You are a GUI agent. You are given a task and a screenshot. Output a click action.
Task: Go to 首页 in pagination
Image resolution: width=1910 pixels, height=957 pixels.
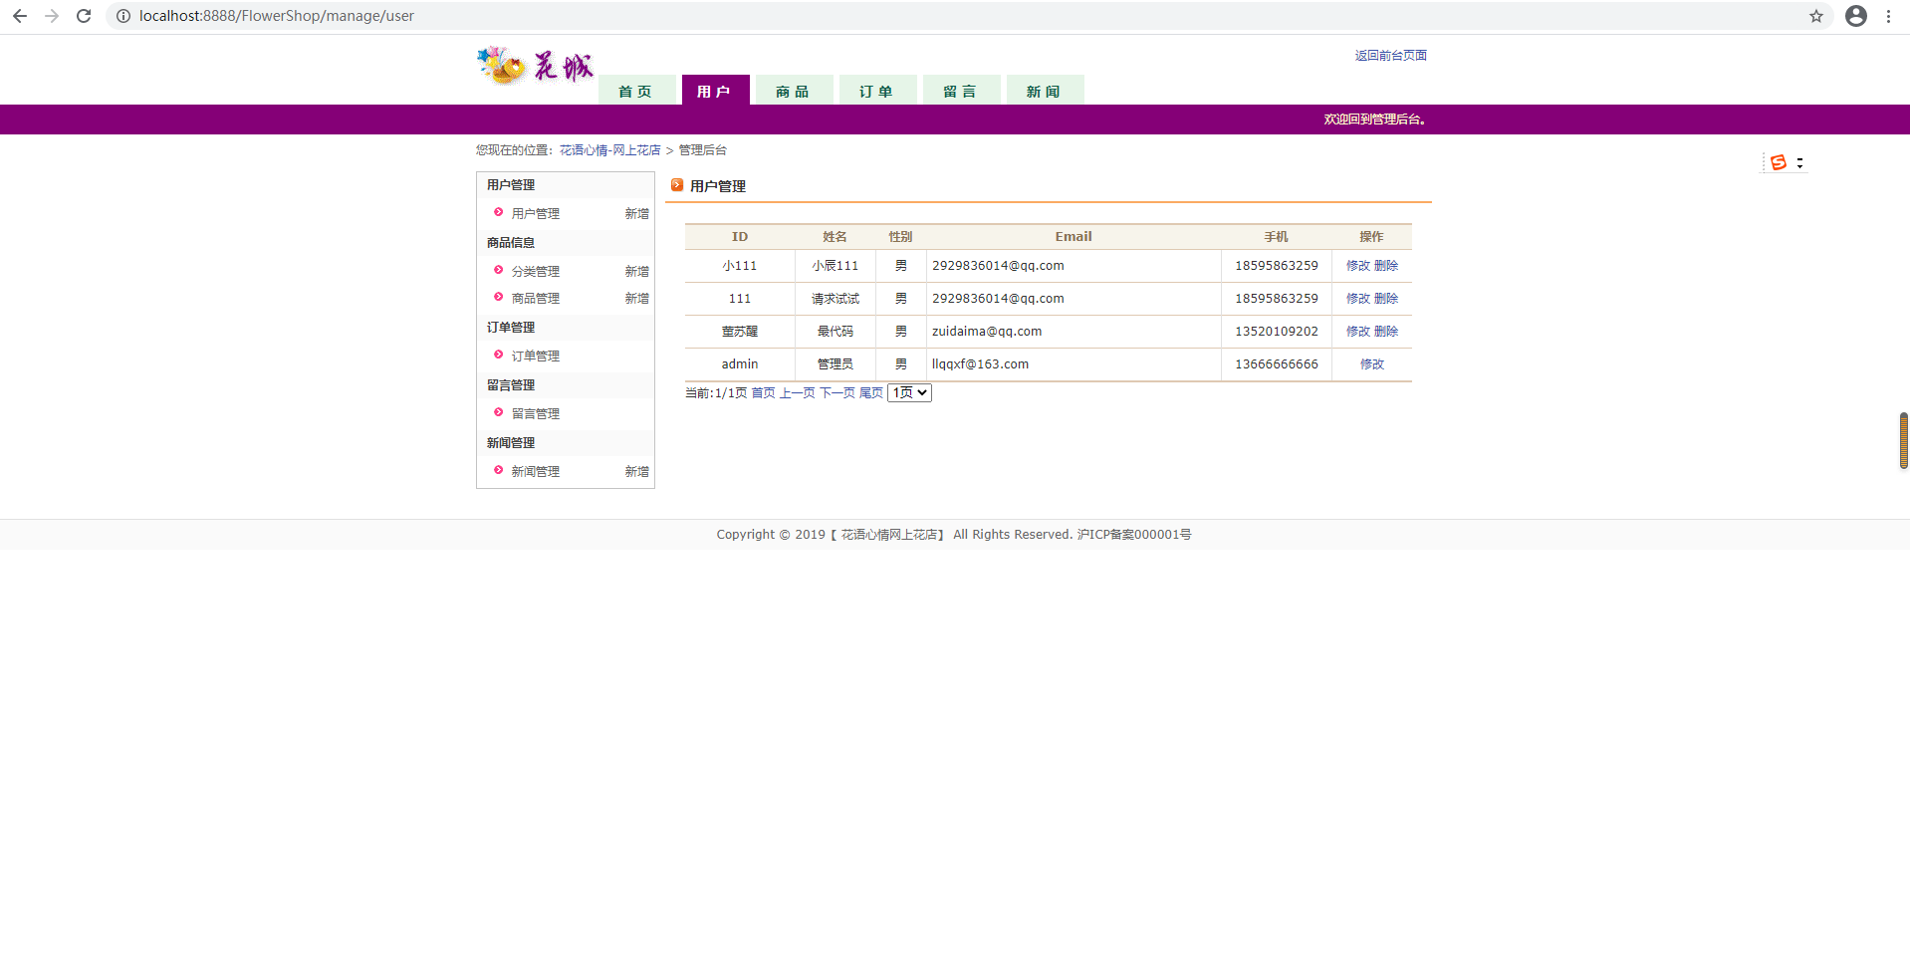tap(763, 393)
